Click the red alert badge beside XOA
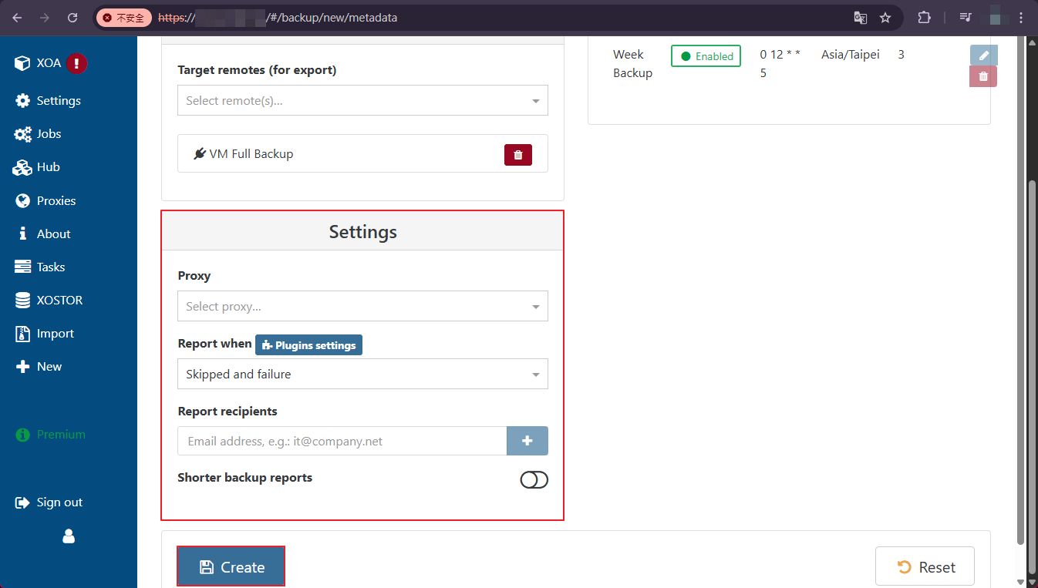Screen dimensions: 1038x588 (76, 63)
